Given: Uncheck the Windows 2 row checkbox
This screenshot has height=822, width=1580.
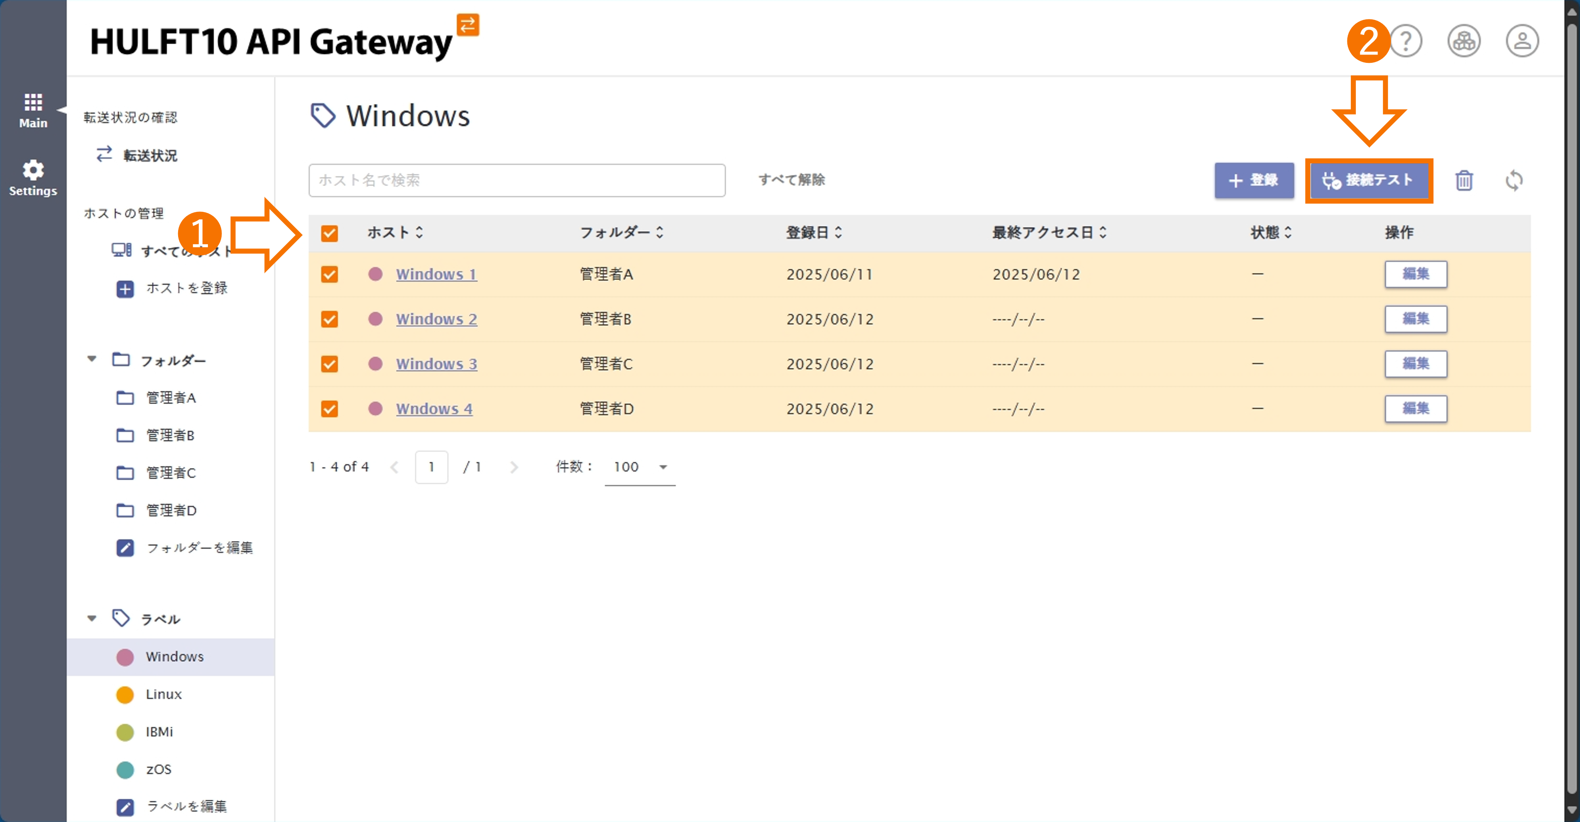Looking at the screenshot, I should (329, 319).
